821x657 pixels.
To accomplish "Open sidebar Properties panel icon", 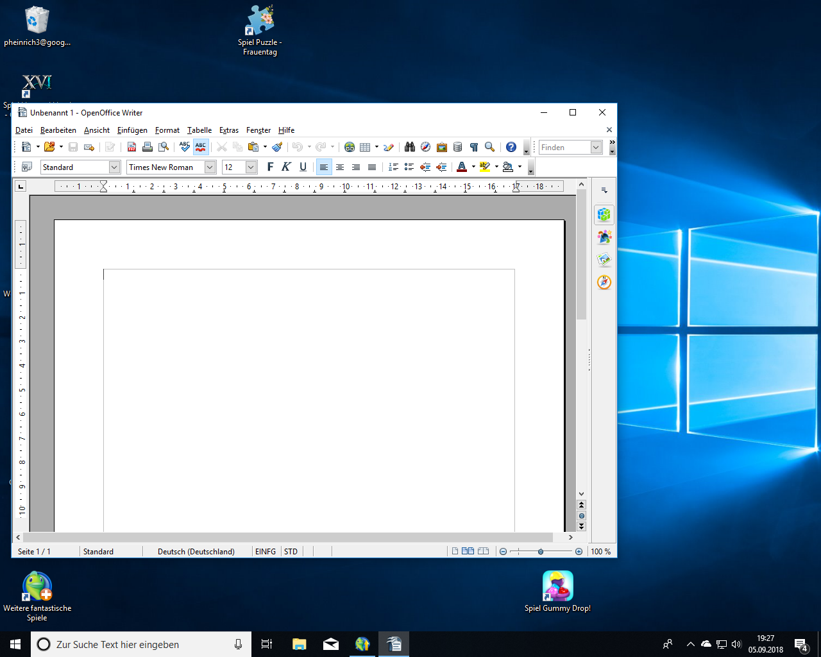I will tap(604, 214).
